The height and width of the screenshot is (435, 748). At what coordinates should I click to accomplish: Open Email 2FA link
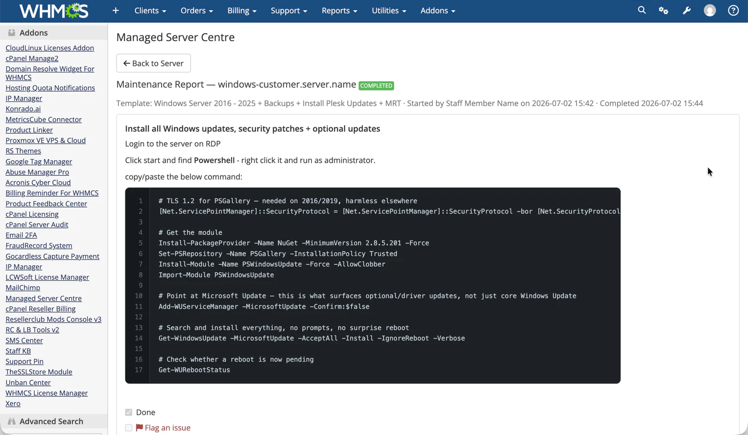[x=21, y=235]
